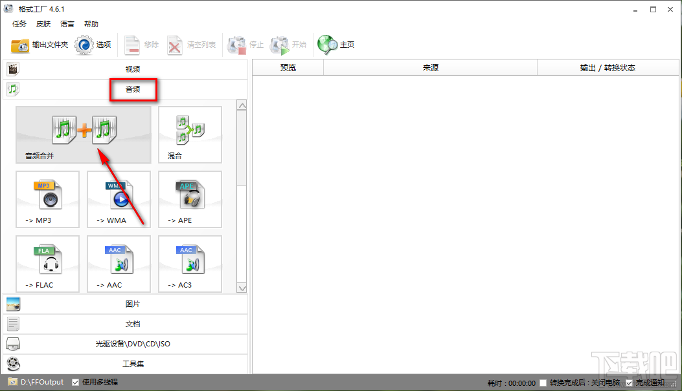
Task: Choose the -> AAC conversion tile
Action: 119,264
